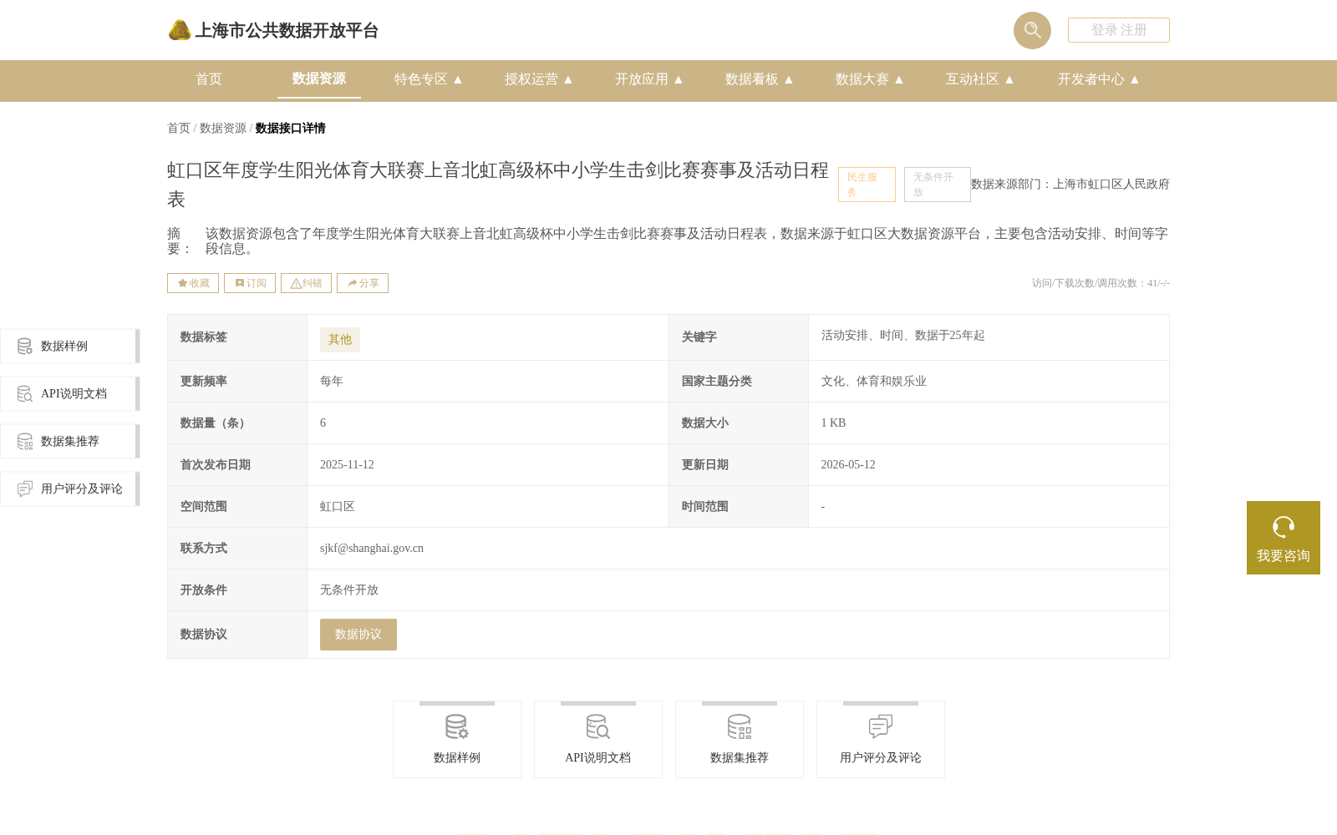Click bottom card 用户评分及评论 icon
Screen dimensions: 1337x835
[x=881, y=727]
